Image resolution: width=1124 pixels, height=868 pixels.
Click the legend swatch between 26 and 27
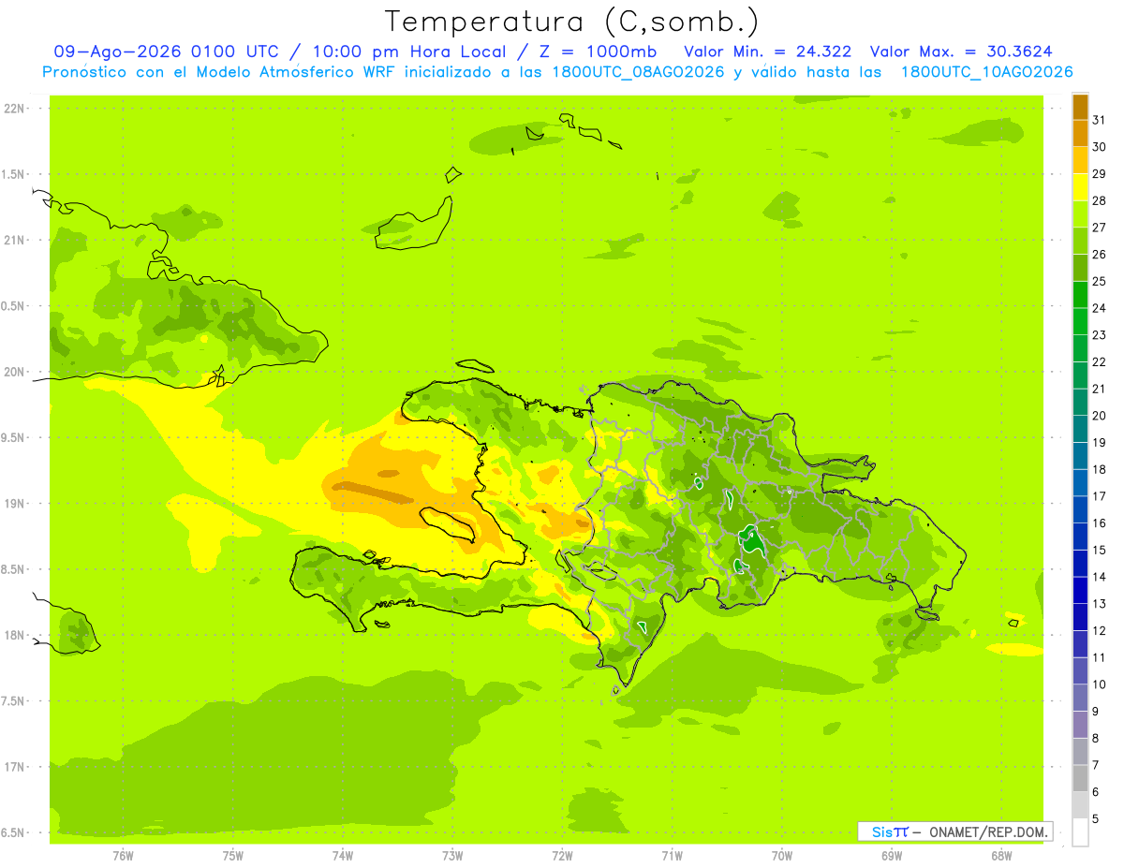click(1080, 242)
